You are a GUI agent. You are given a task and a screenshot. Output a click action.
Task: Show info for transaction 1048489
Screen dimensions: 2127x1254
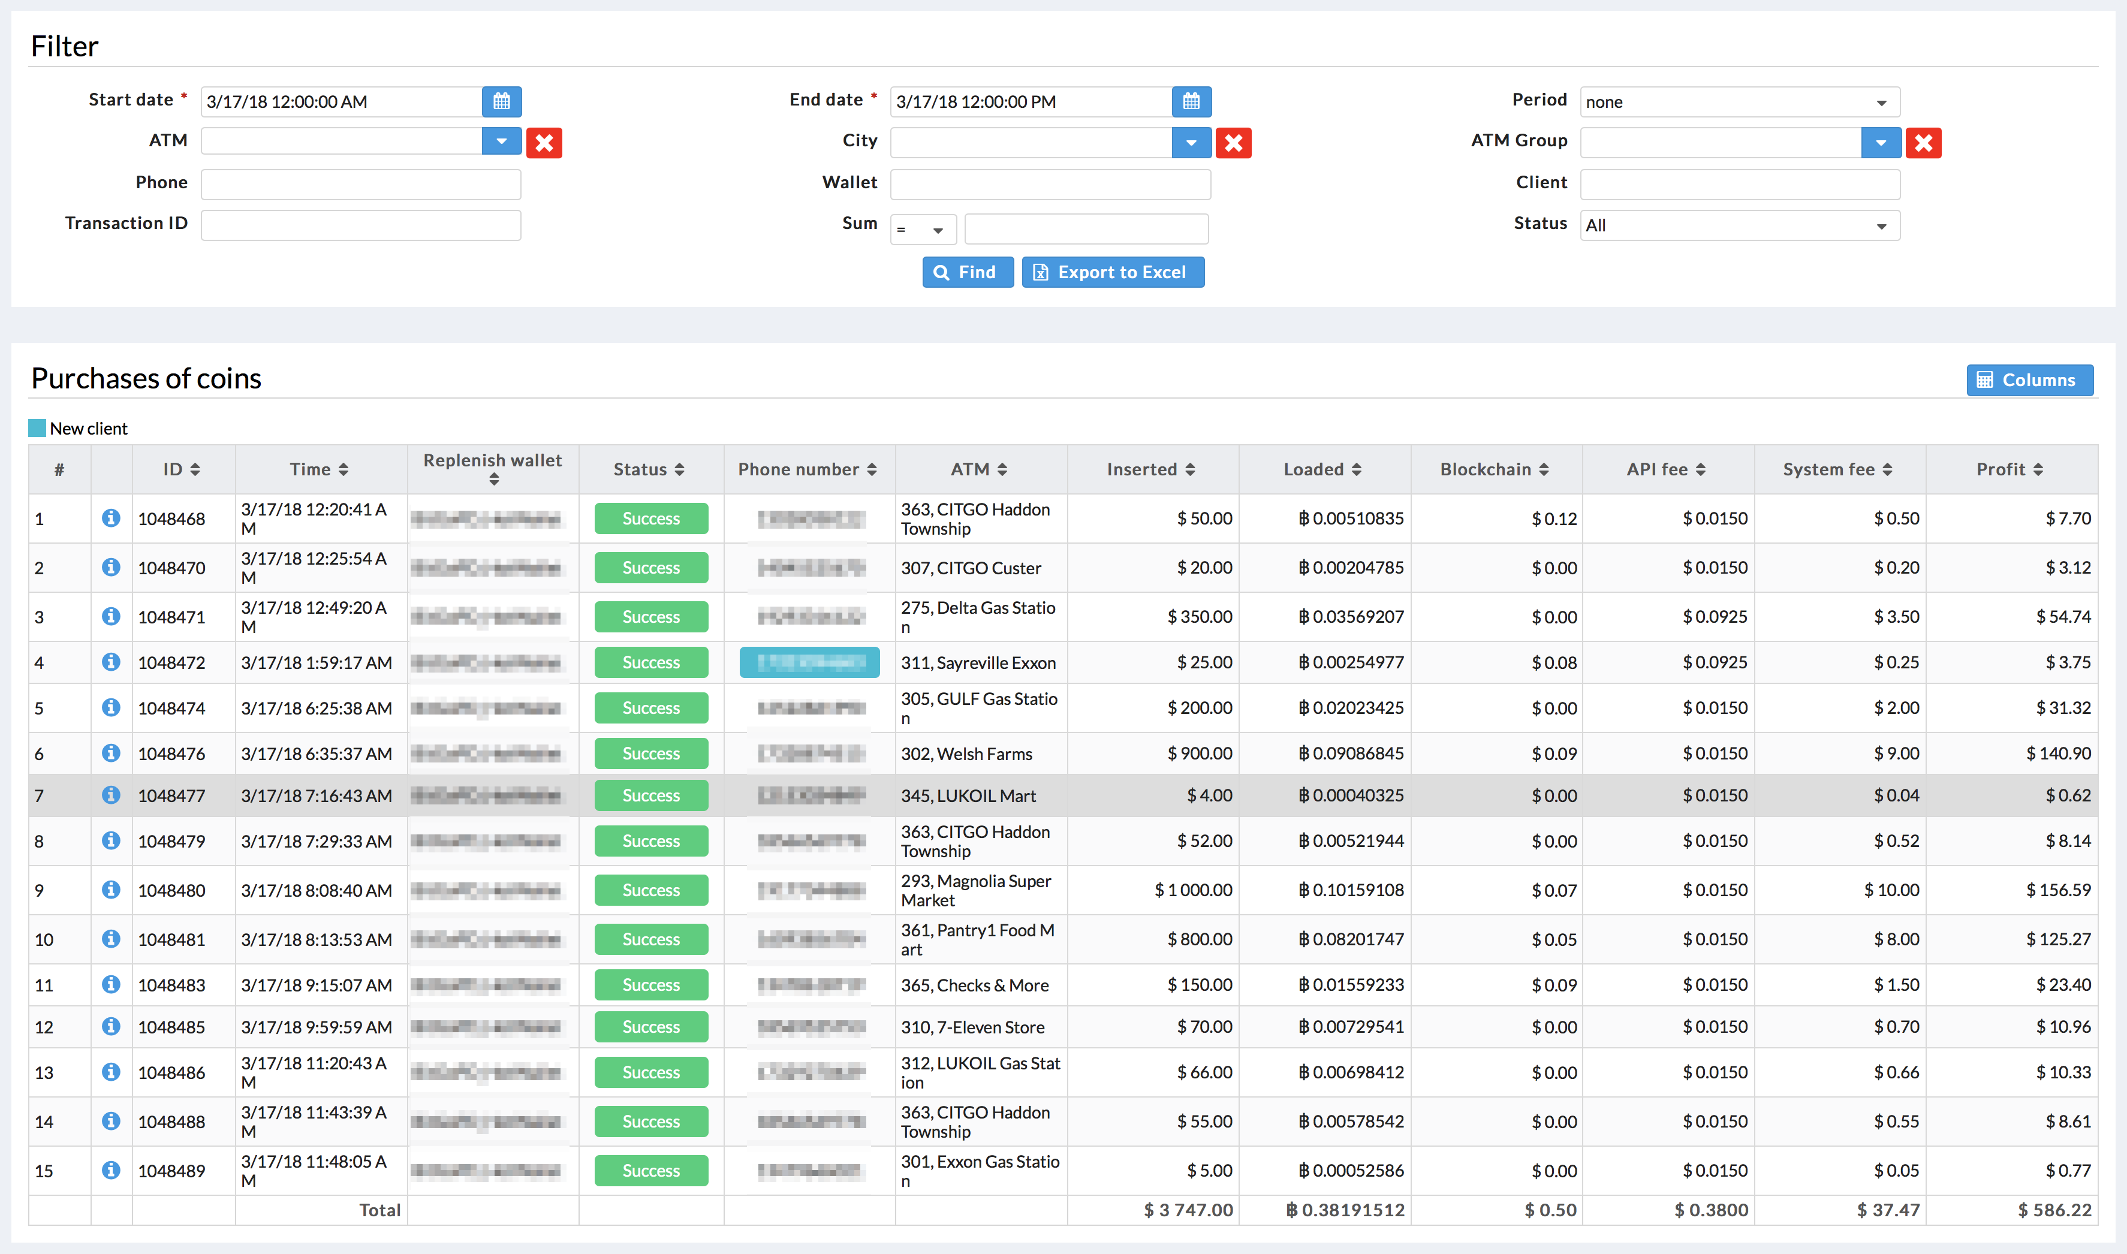point(111,1170)
